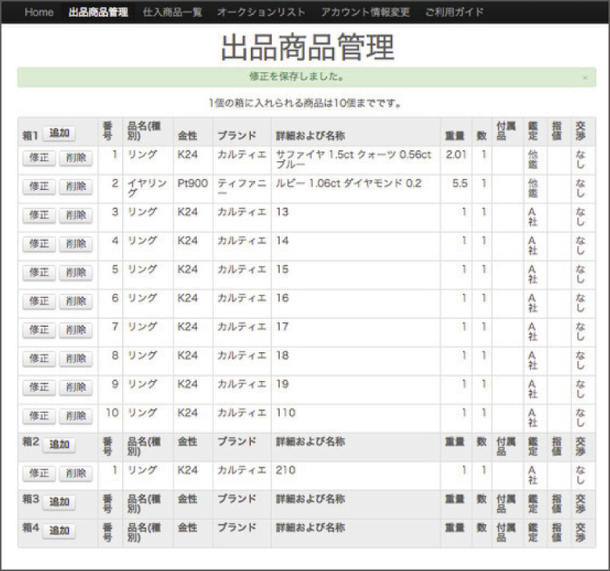
Task: Click 削除 for the row with detail 19
Action: pos(76,387)
